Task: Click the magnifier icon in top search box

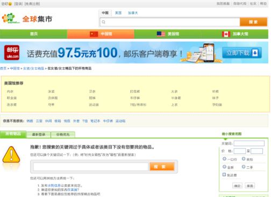Action: tap(103, 22)
